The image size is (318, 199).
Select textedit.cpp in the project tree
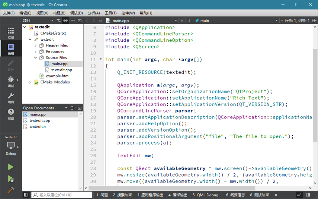61,70
